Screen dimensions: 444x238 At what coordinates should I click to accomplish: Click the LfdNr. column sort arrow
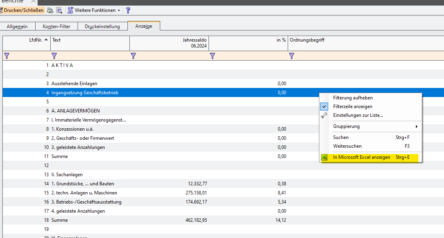tap(46, 40)
